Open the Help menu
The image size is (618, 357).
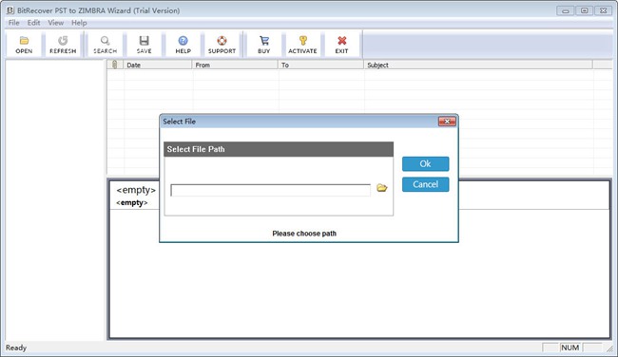click(x=79, y=23)
